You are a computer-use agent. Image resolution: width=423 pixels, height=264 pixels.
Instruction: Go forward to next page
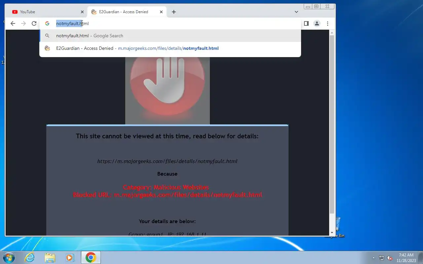23,23
